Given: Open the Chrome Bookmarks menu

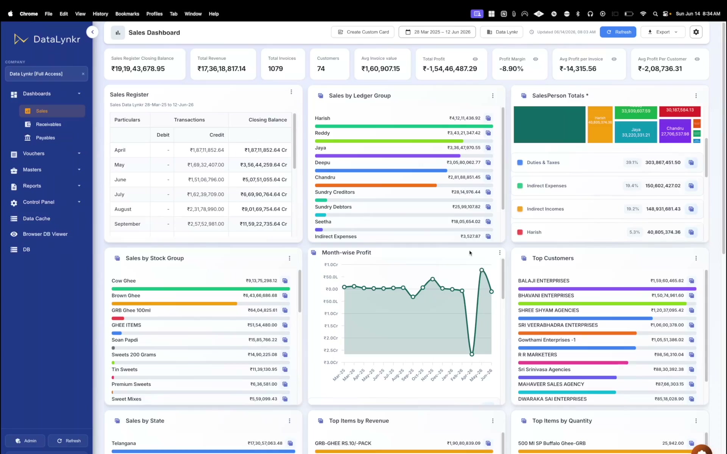Looking at the screenshot, I should tap(127, 14).
